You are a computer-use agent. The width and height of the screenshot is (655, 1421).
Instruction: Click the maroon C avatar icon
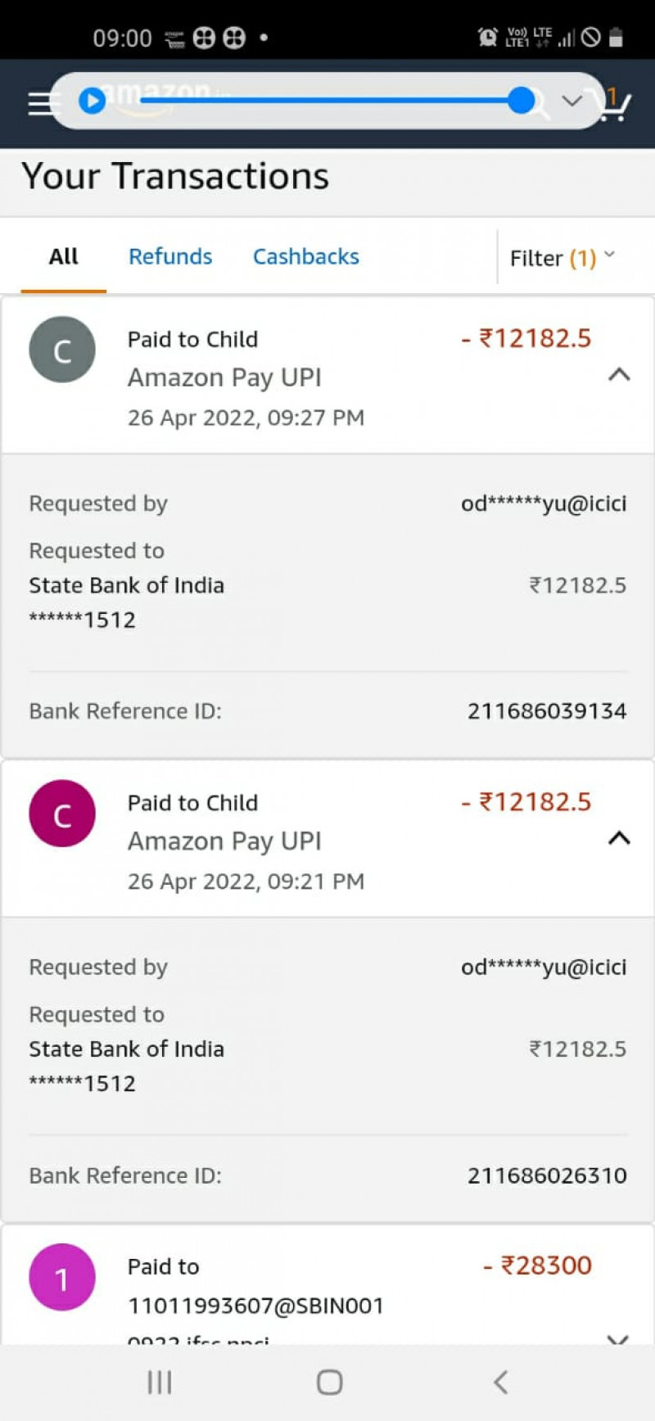(62, 814)
